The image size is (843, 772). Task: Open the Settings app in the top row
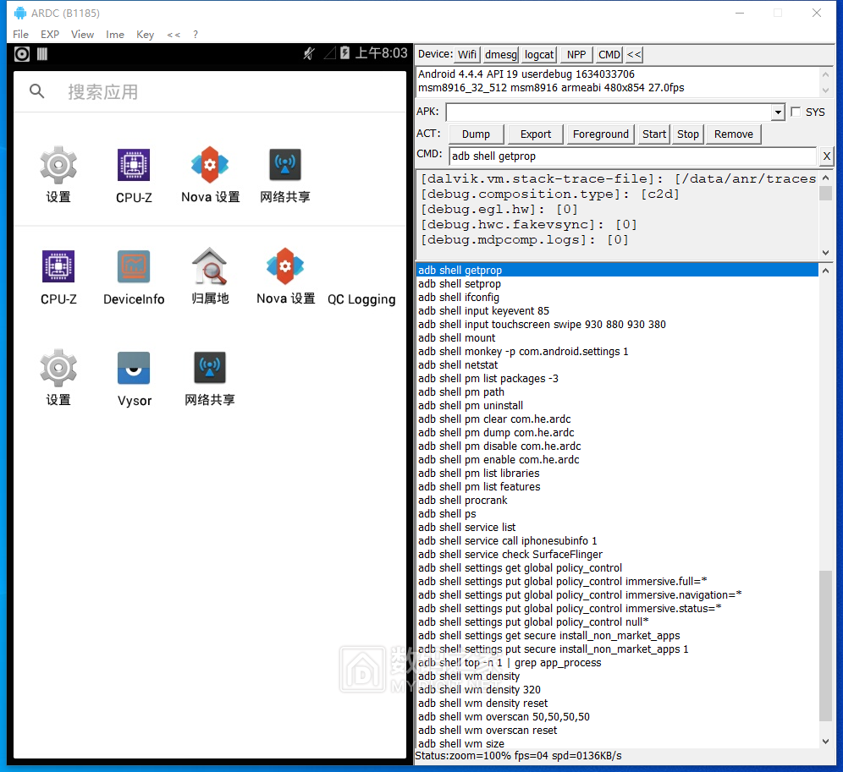(58, 174)
